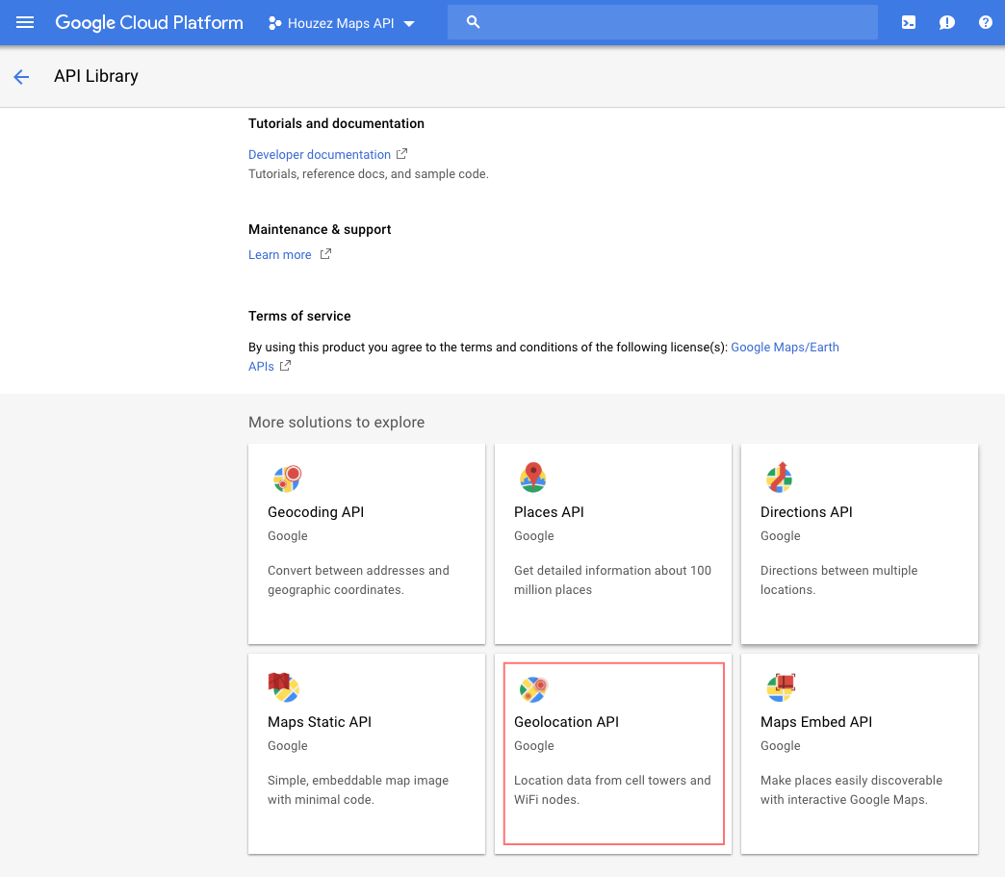Click the Directions API icon
Viewport: 1005px width, 877px height.
tap(779, 477)
